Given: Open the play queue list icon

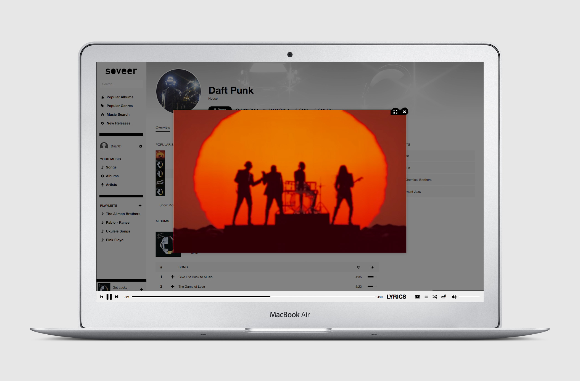Looking at the screenshot, I should 426,297.
